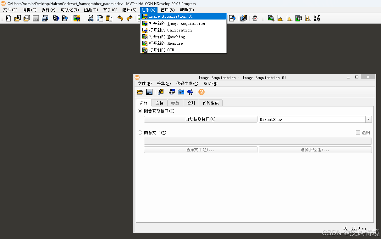Open the feature histogram bar chart icon

point(289,18)
